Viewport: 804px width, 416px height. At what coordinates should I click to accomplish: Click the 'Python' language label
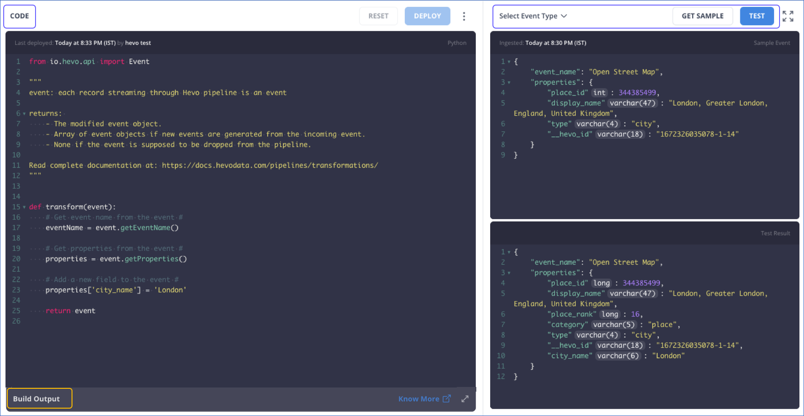457,43
